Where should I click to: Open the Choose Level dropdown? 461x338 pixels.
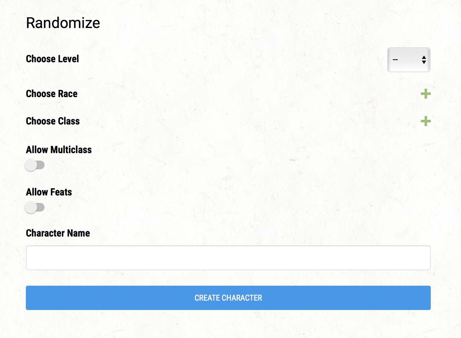pyautogui.click(x=409, y=60)
